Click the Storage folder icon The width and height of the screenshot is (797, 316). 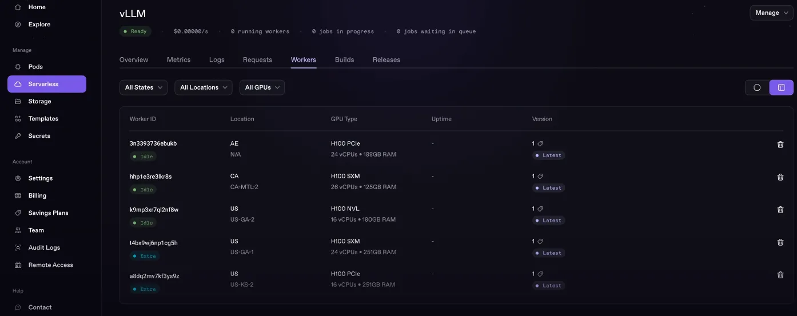tap(18, 101)
